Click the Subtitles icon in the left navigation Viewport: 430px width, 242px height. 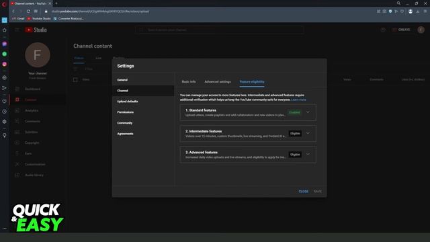(17, 132)
